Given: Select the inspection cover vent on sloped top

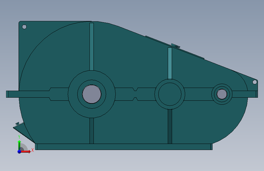Looking at the screenshot, I should (175, 46).
